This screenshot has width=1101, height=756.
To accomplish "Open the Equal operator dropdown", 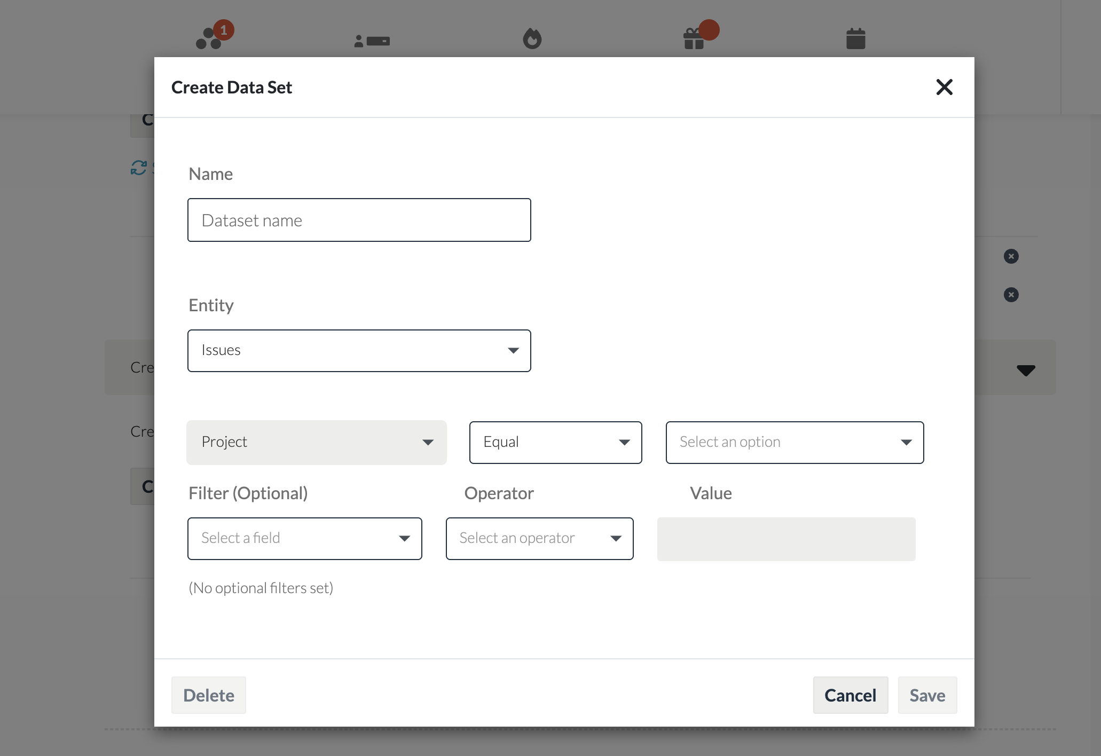I will [x=555, y=442].
